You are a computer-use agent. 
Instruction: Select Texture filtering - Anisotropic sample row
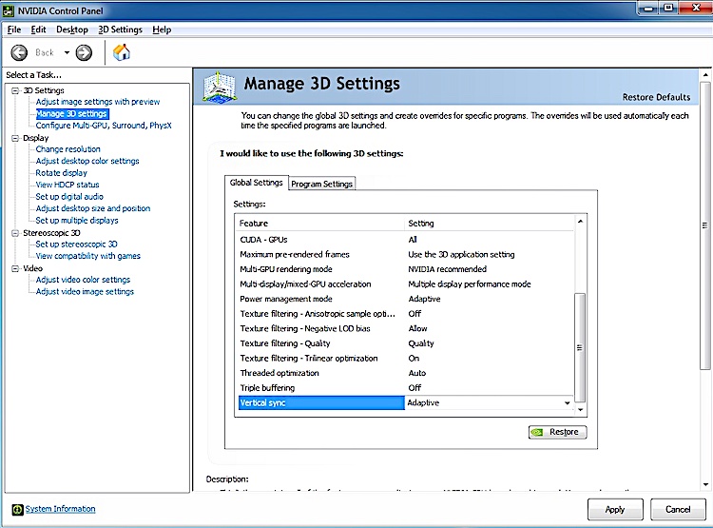(x=406, y=314)
